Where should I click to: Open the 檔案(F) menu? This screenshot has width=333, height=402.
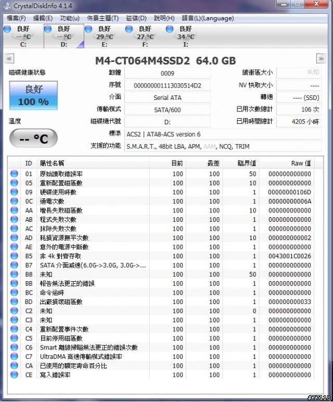16,18
